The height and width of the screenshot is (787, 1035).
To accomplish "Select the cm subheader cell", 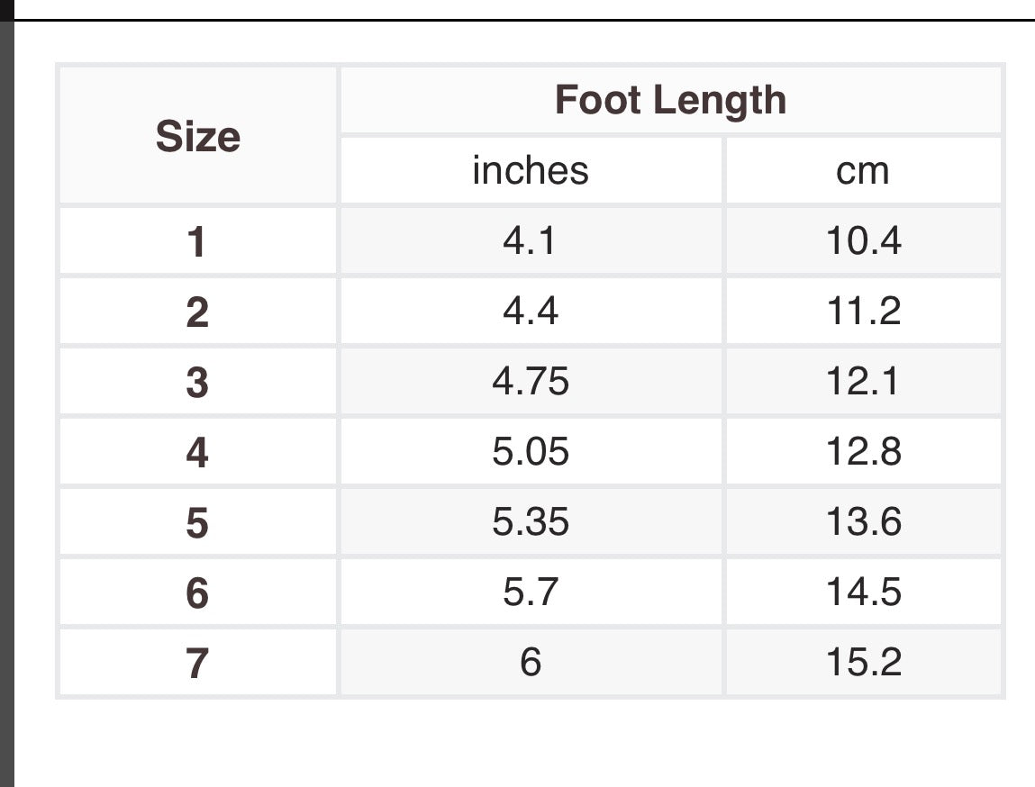I will coord(863,170).
